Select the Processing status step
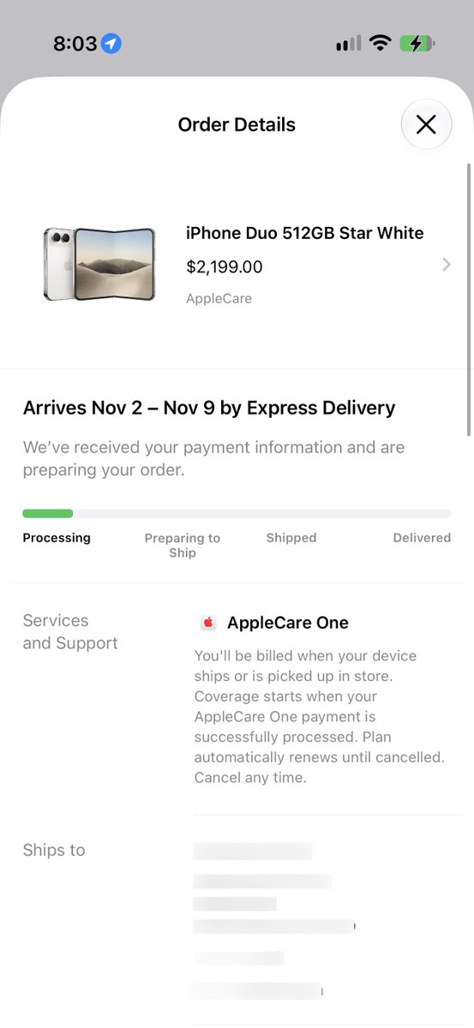 [57, 538]
